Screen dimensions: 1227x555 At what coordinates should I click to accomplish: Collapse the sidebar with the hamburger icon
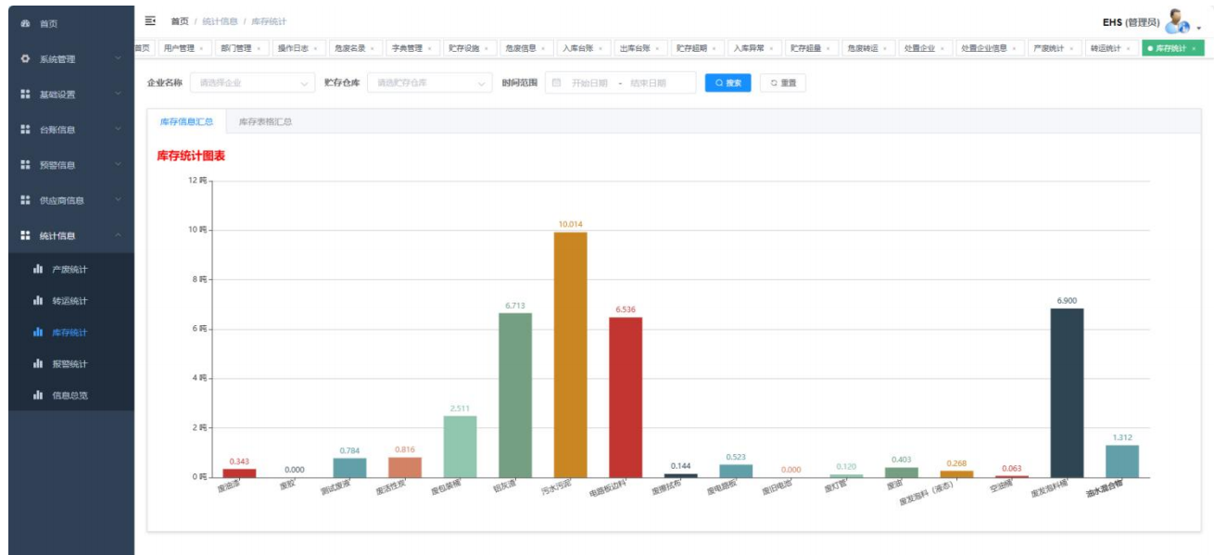pos(151,20)
